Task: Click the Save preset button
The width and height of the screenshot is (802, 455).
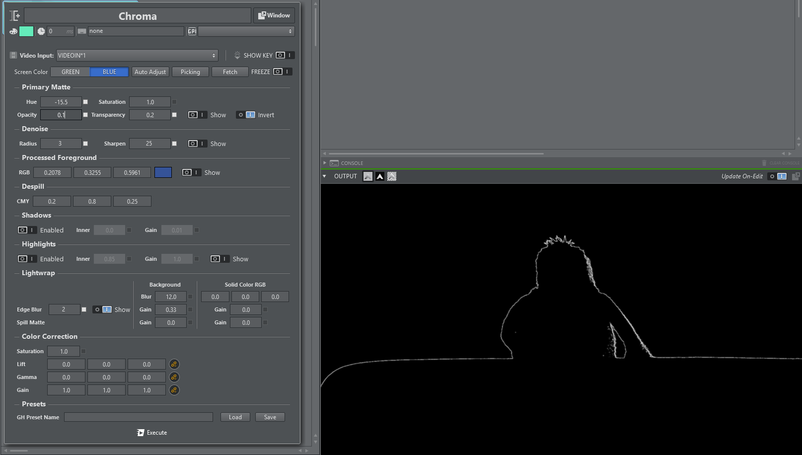Action: click(270, 417)
